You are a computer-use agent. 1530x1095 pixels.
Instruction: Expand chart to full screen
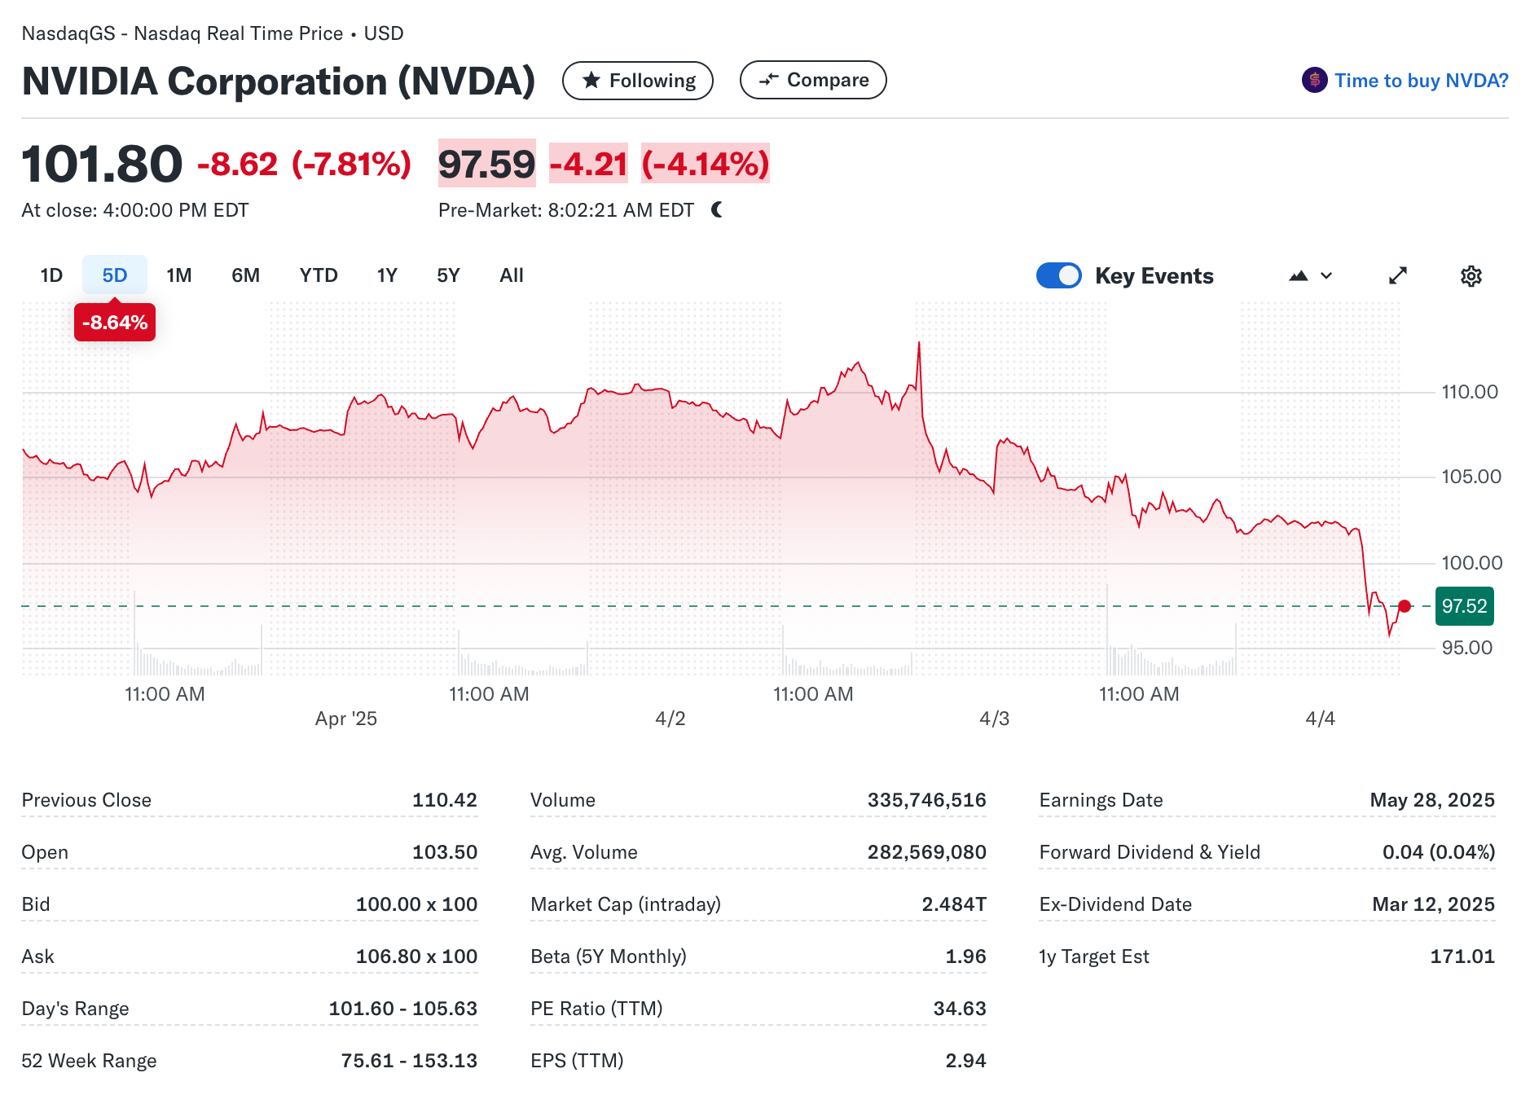(x=1398, y=276)
